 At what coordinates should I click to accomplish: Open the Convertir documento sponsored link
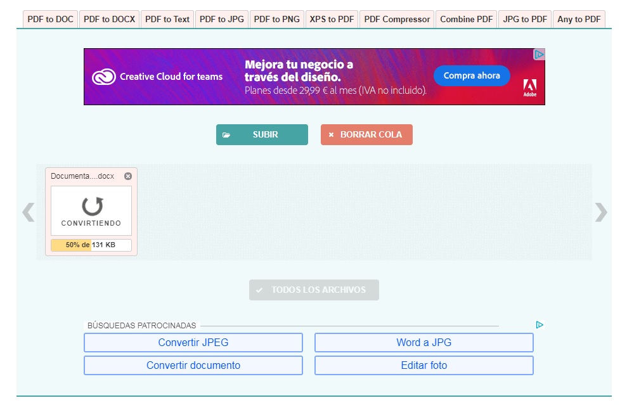pyautogui.click(x=193, y=366)
